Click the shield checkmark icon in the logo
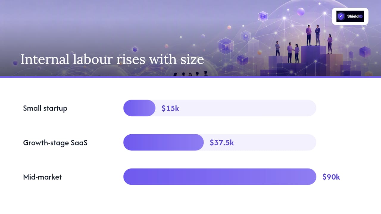 [341, 16]
